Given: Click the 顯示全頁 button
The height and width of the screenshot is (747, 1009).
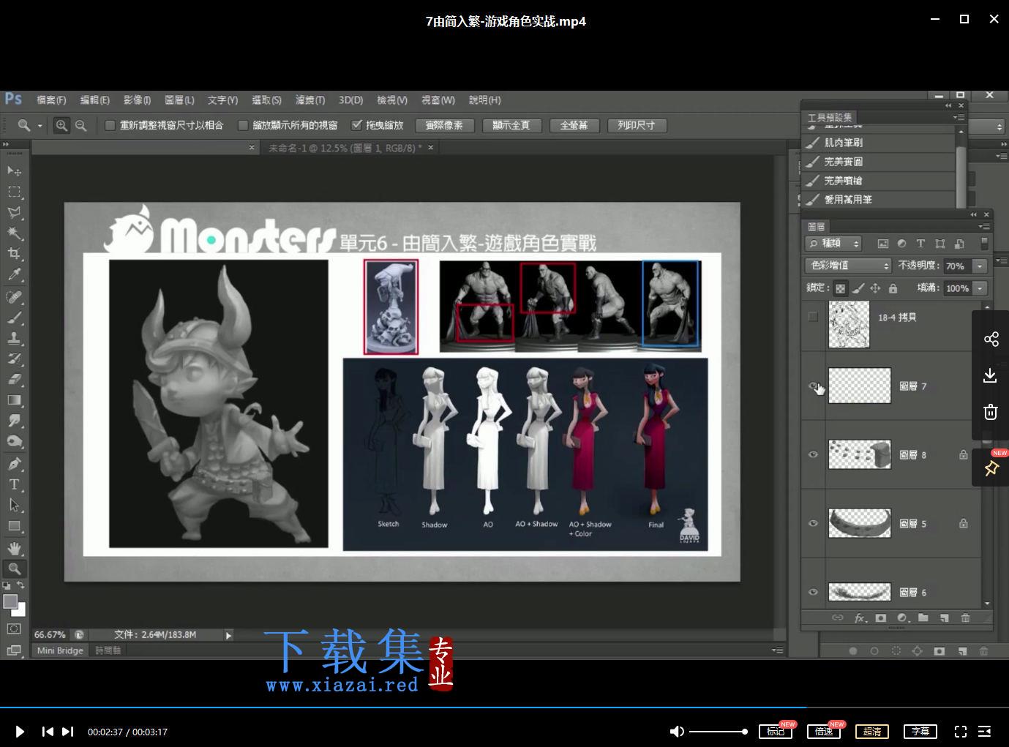Looking at the screenshot, I should (511, 126).
